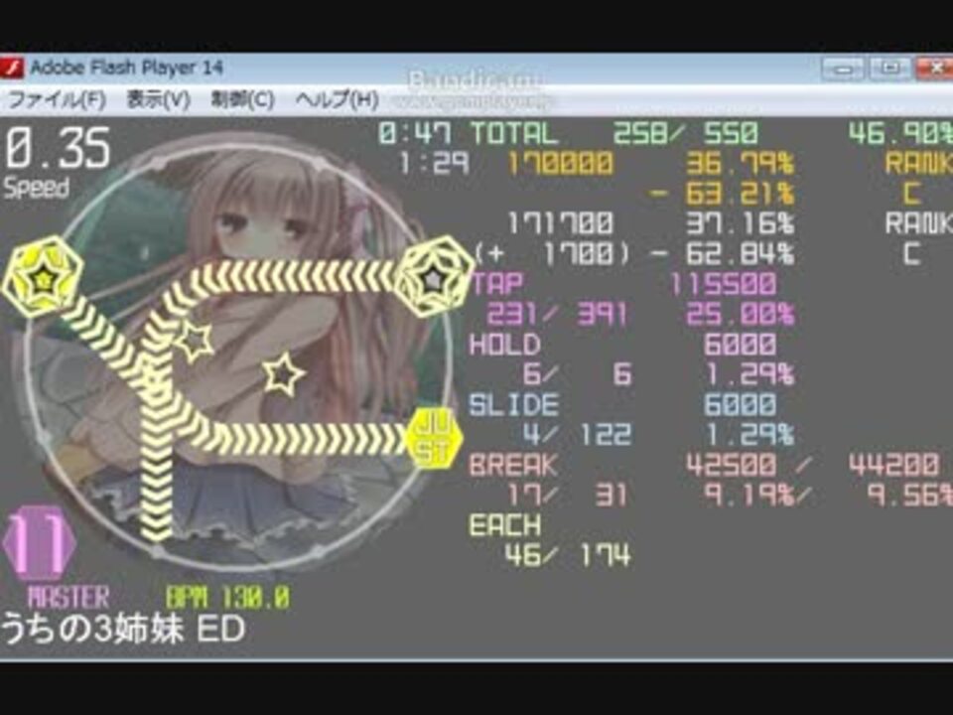Click the small star outline in circle center
The height and width of the screenshot is (715, 953).
[x=284, y=373]
